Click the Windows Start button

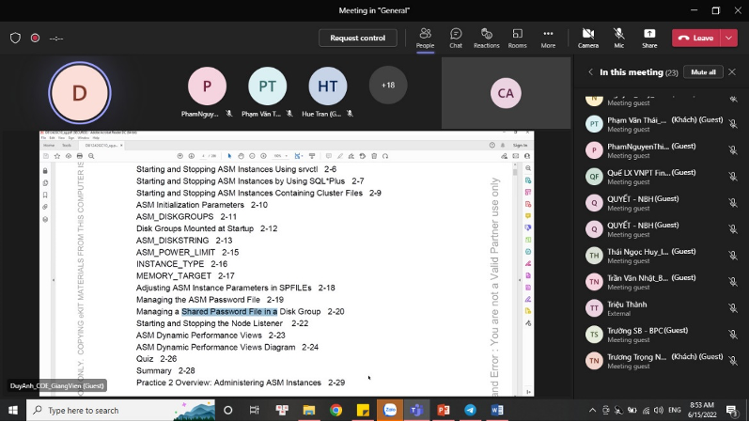[x=13, y=410]
